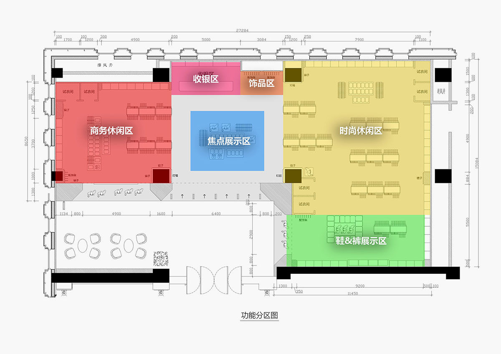Select the cashier counter in the pink zone

pyautogui.click(x=206, y=86)
